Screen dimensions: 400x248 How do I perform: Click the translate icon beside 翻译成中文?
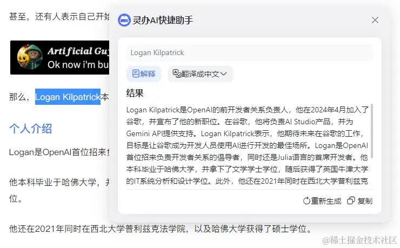click(x=177, y=73)
